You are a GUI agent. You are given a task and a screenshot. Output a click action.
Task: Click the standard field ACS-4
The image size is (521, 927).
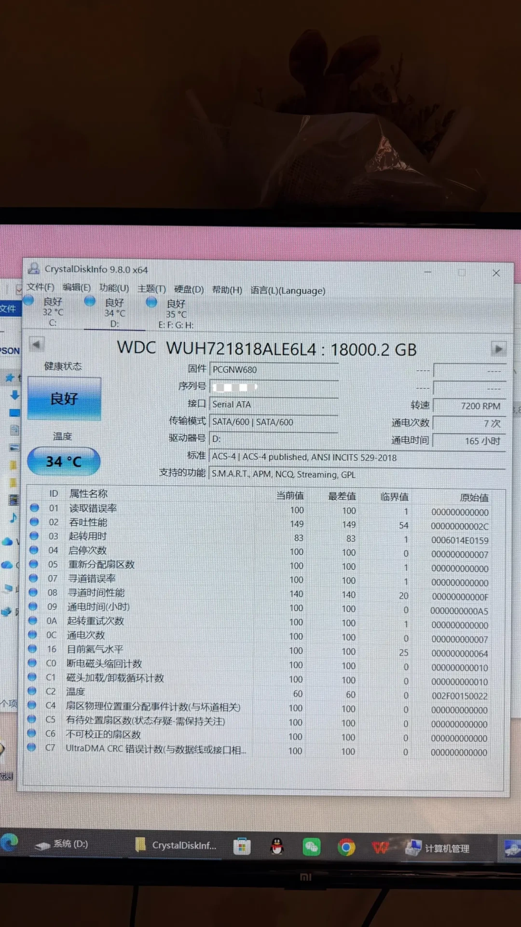357,457
